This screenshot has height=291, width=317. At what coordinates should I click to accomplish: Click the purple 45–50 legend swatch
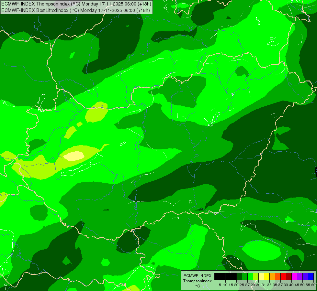[x=300, y=276]
